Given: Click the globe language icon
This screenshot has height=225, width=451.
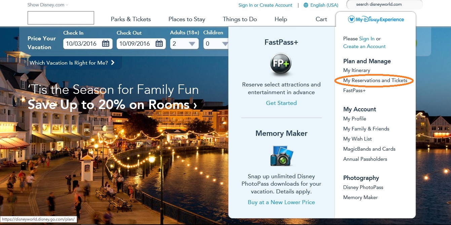Looking at the screenshot, I should click(306, 5).
